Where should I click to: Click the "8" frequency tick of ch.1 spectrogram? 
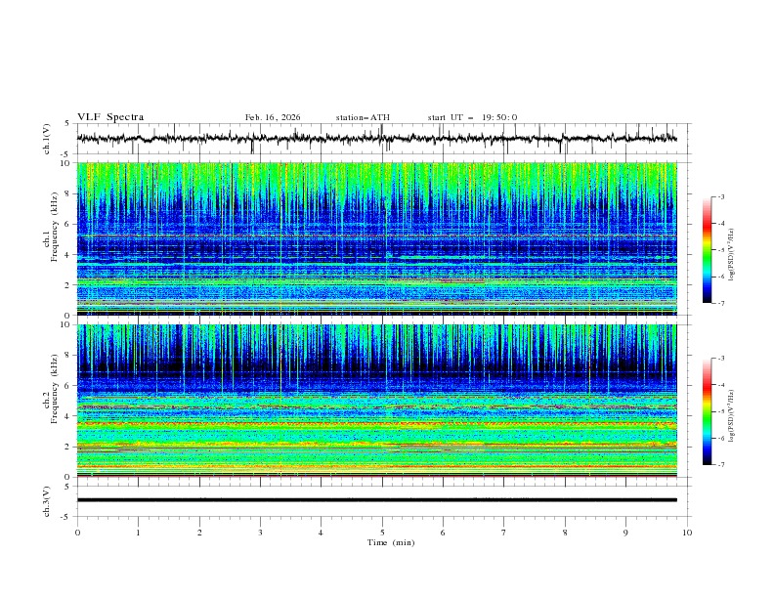(x=69, y=193)
